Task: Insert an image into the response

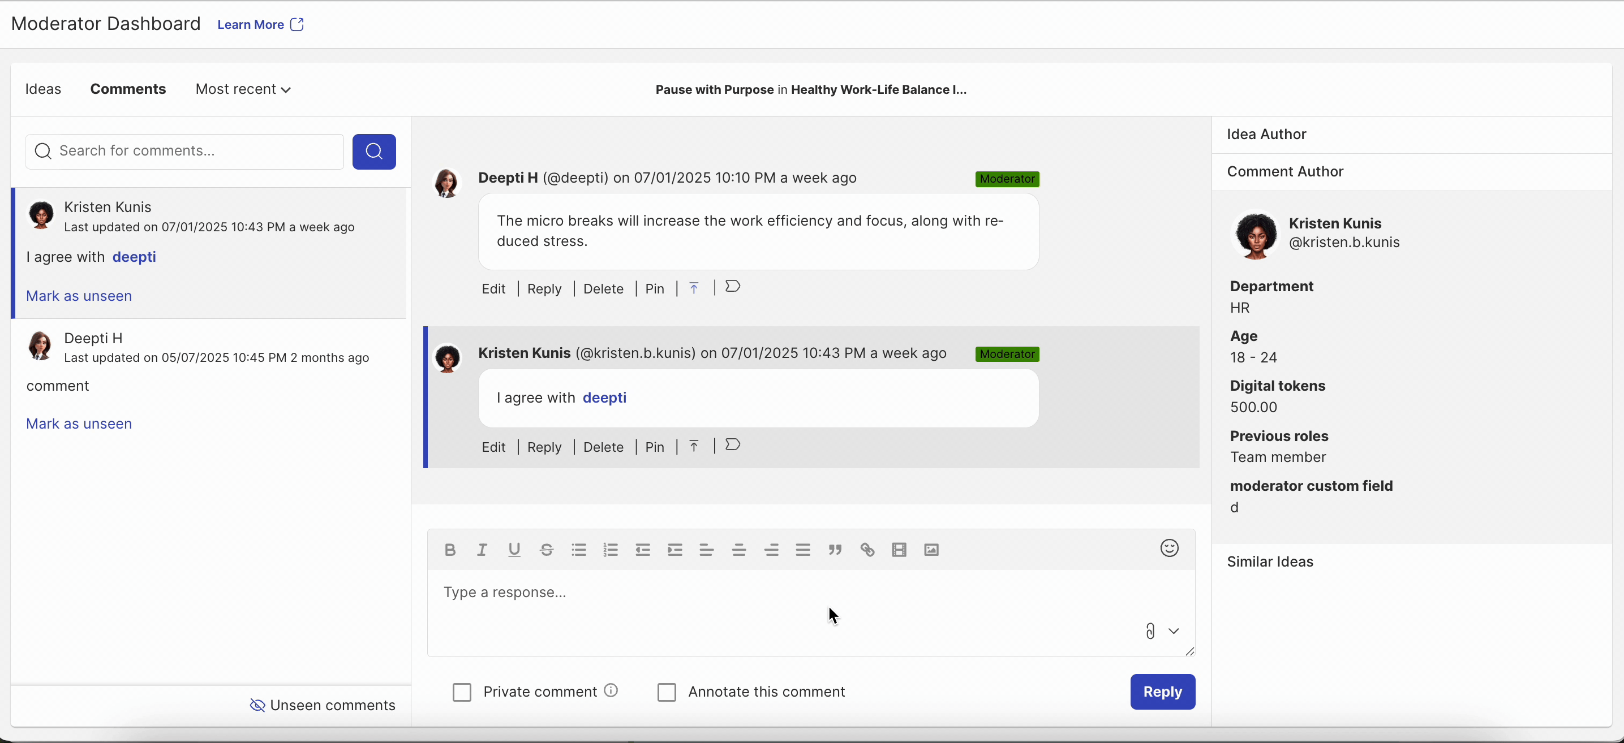Action: tap(931, 550)
